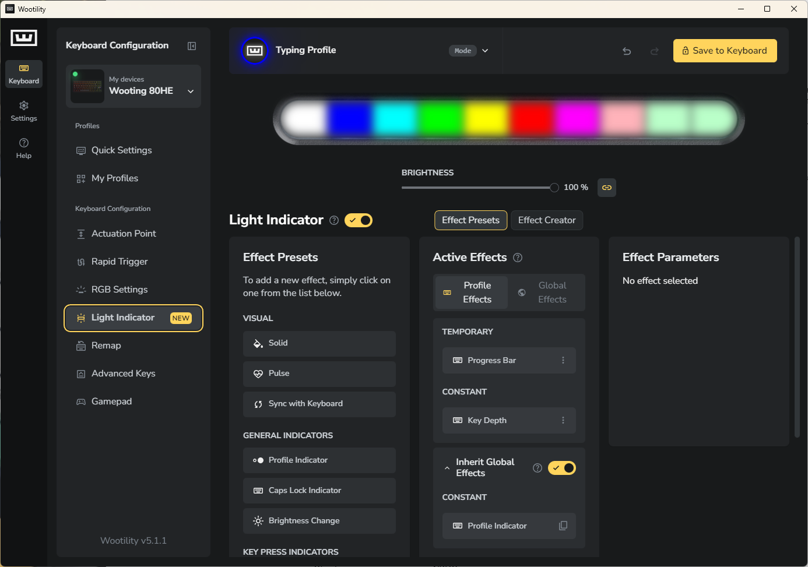Click the red light bar segment
Image resolution: width=808 pixels, height=567 pixels.
click(532, 119)
